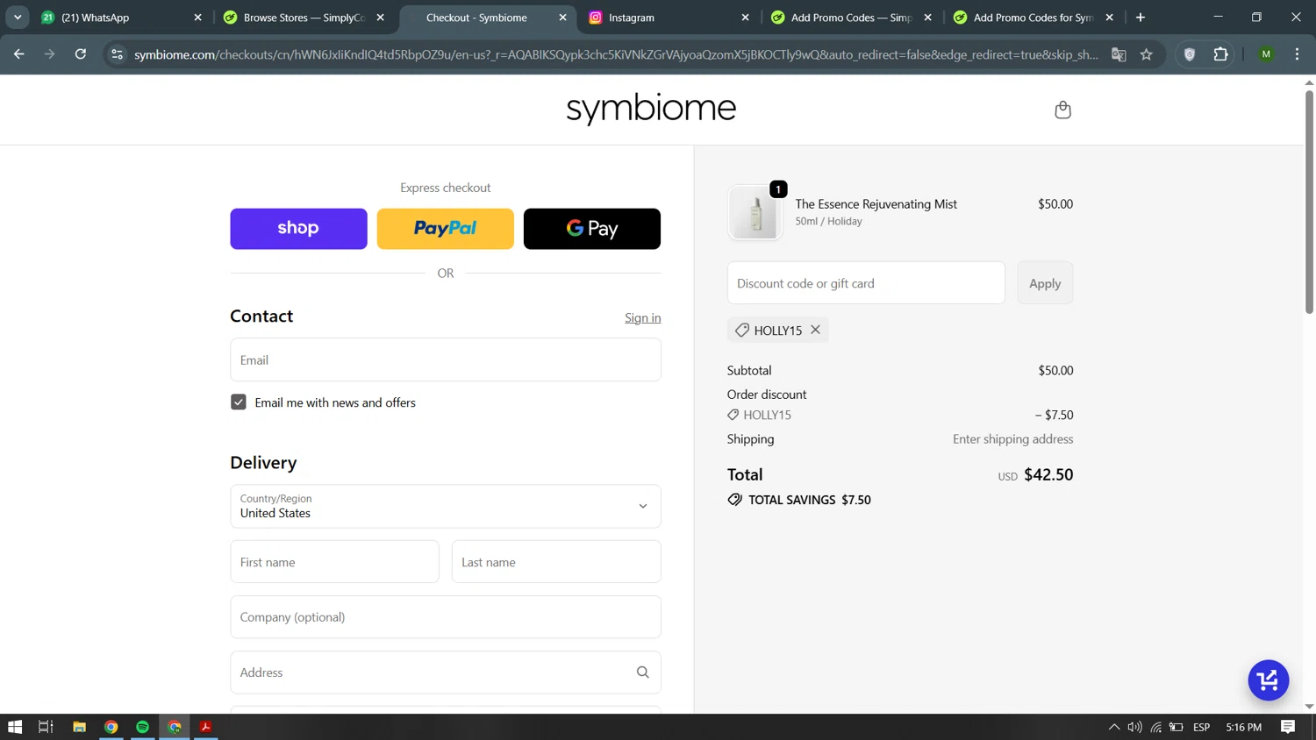Image resolution: width=1316 pixels, height=740 pixels.
Task: Click the Essence Rejuvenating Mist product thumbnail
Action: (x=755, y=212)
